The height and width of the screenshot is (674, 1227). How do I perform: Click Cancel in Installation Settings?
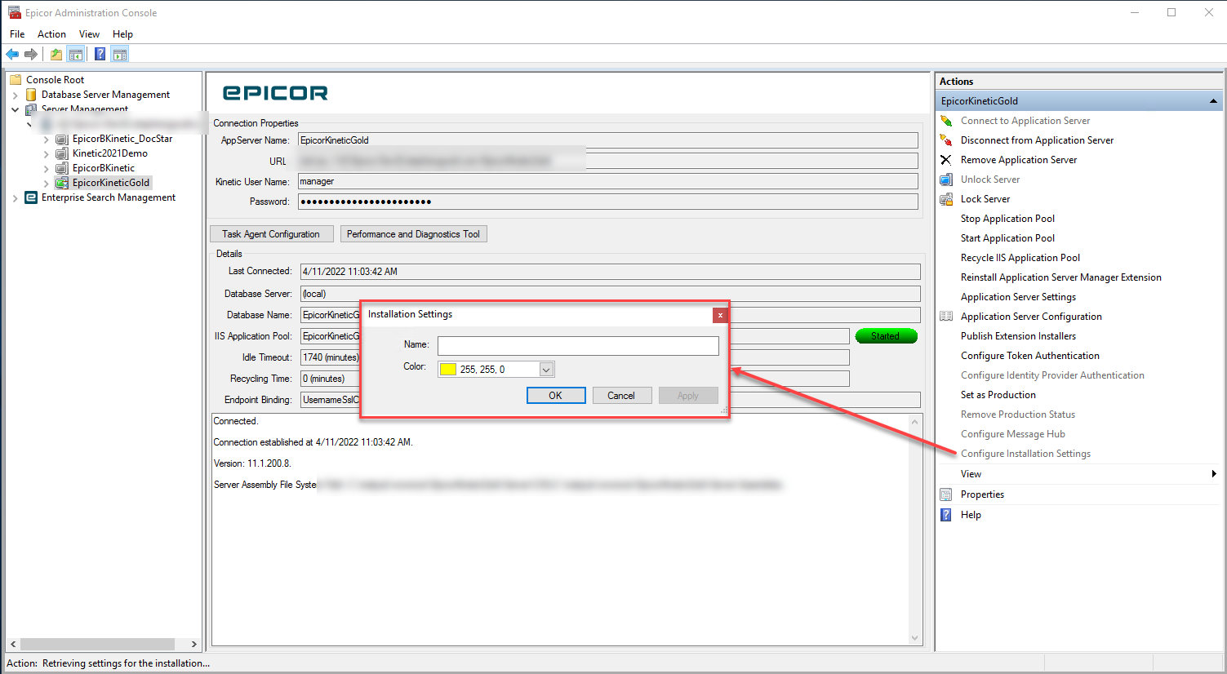(x=621, y=396)
